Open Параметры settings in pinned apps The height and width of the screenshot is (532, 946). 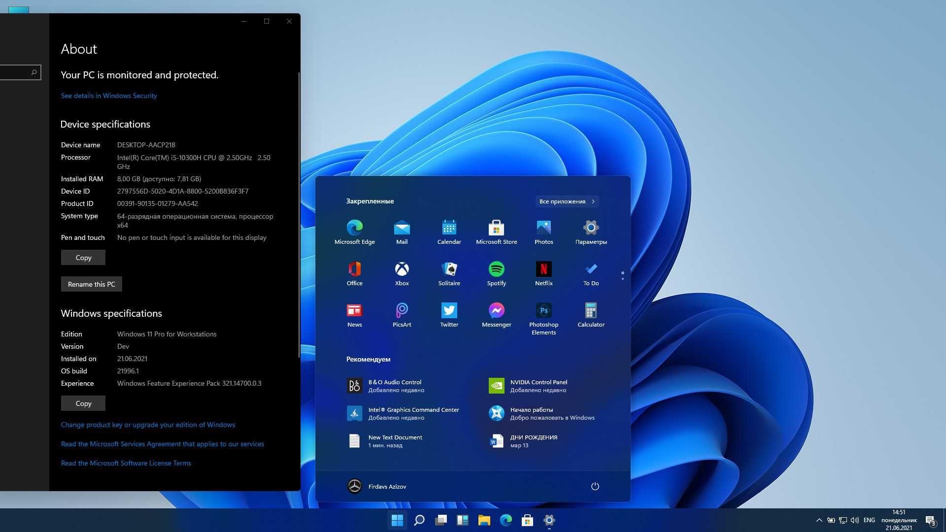(591, 232)
